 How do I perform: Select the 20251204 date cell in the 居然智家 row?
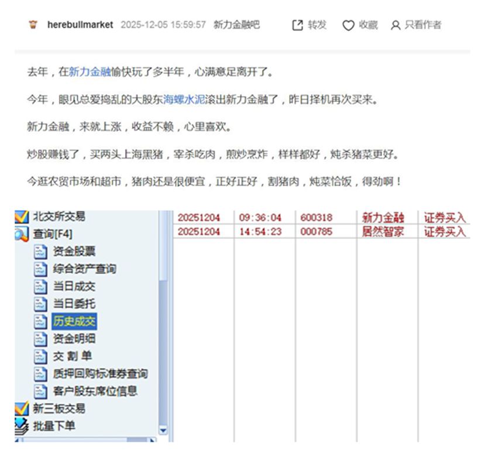coord(199,232)
